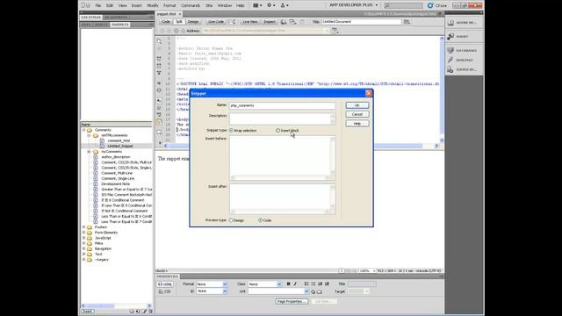
Task: Open the Commands menu
Action: tap(191, 5)
